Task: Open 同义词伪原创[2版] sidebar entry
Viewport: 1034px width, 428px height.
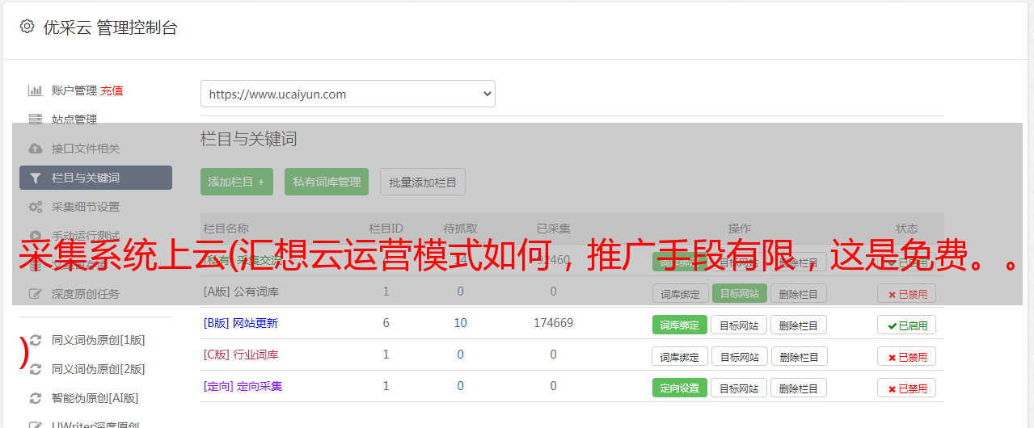Action: pos(98,369)
